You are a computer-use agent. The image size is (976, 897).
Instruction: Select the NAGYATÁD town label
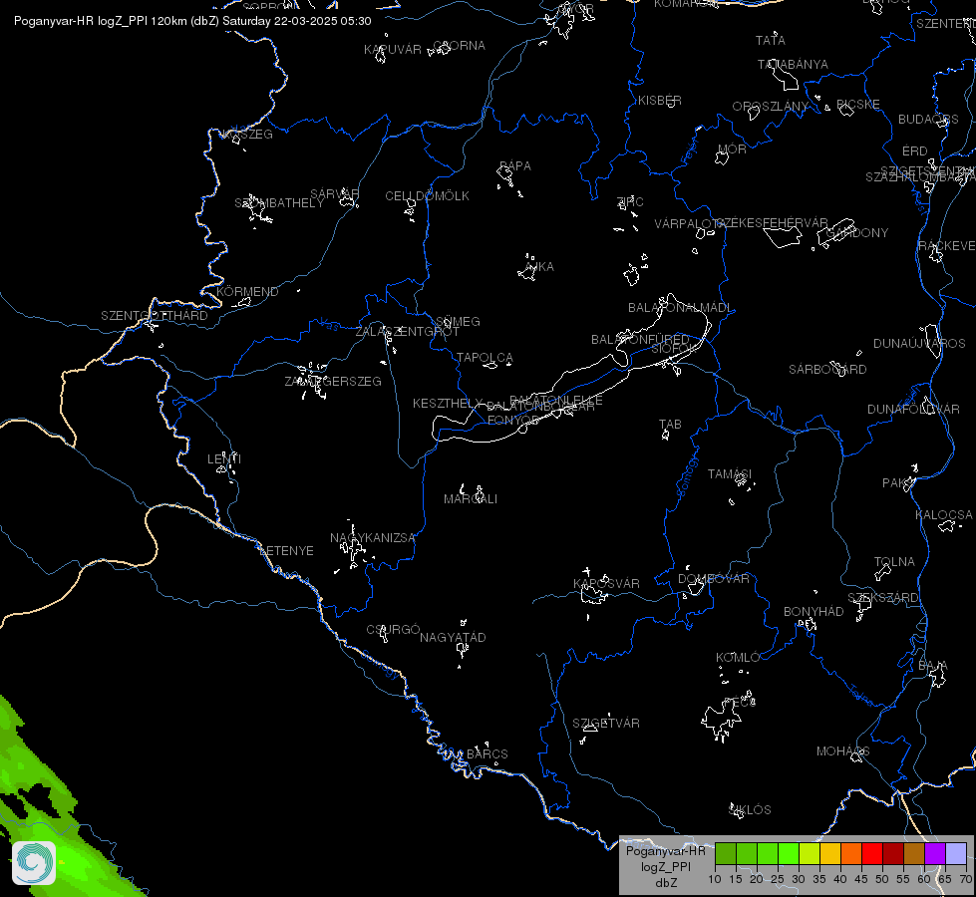(453, 638)
